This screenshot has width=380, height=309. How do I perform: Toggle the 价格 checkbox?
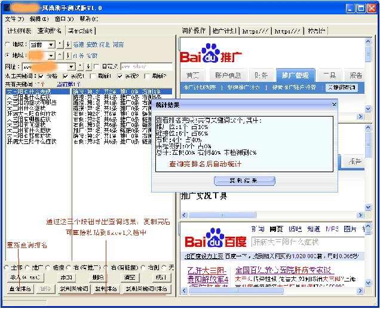click(41, 76)
